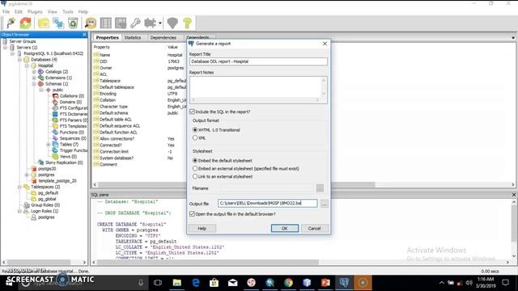Click the Connect plug toolbar icon
Image resolution: width=518 pixels, height=291 pixels.
(11, 23)
